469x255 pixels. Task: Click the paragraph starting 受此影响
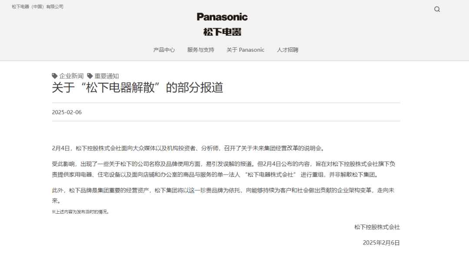click(224, 169)
